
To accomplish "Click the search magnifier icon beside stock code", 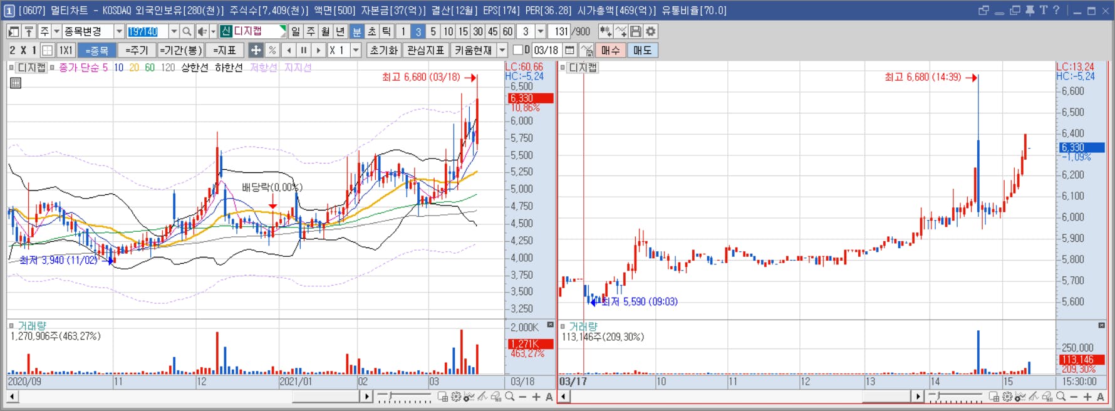I will click(187, 31).
